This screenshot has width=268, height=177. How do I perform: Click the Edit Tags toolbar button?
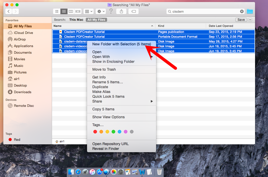coord(133,11)
